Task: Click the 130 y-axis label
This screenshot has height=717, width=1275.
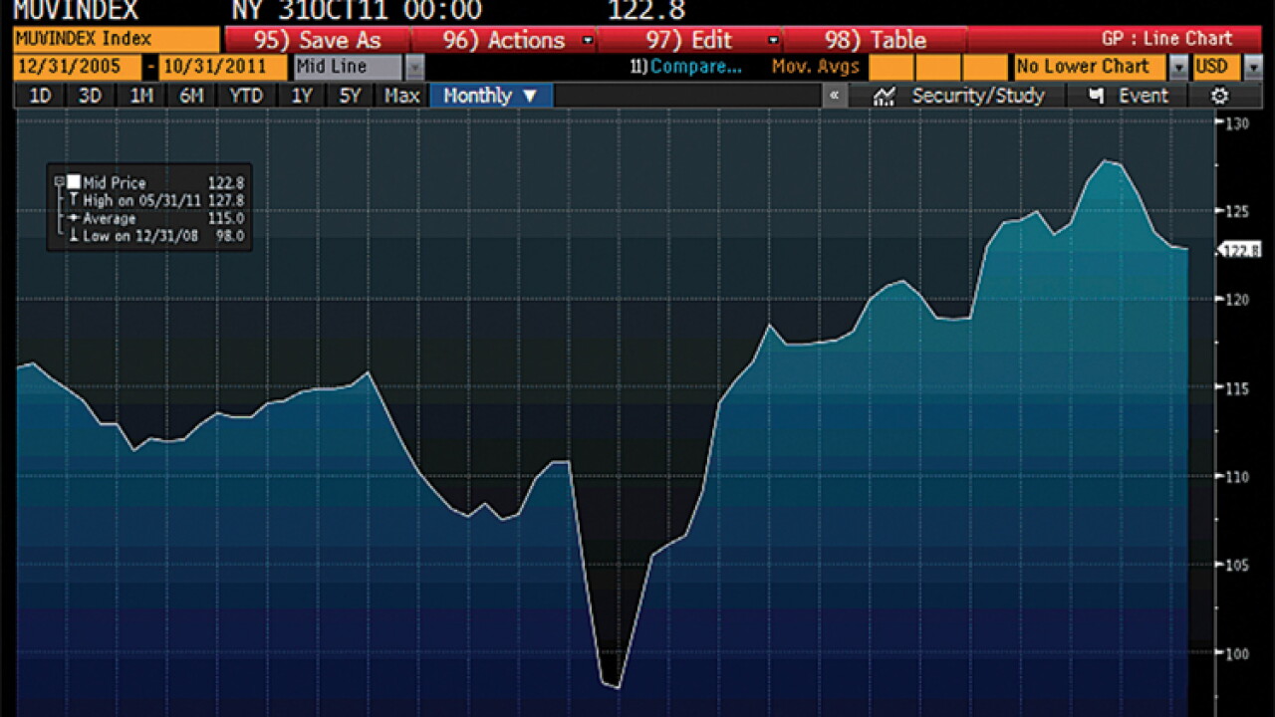Action: click(x=1237, y=123)
